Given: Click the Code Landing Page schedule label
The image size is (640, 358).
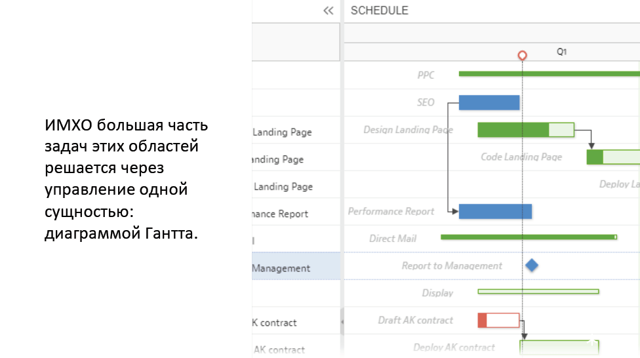Looking at the screenshot, I should pyautogui.click(x=521, y=157).
